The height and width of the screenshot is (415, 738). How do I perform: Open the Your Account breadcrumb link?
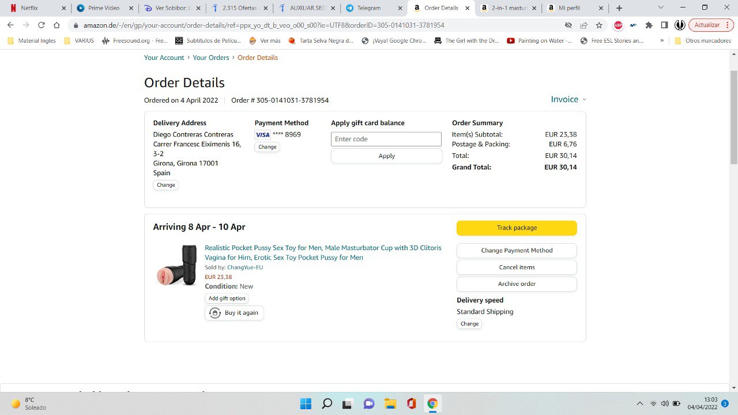(x=164, y=58)
